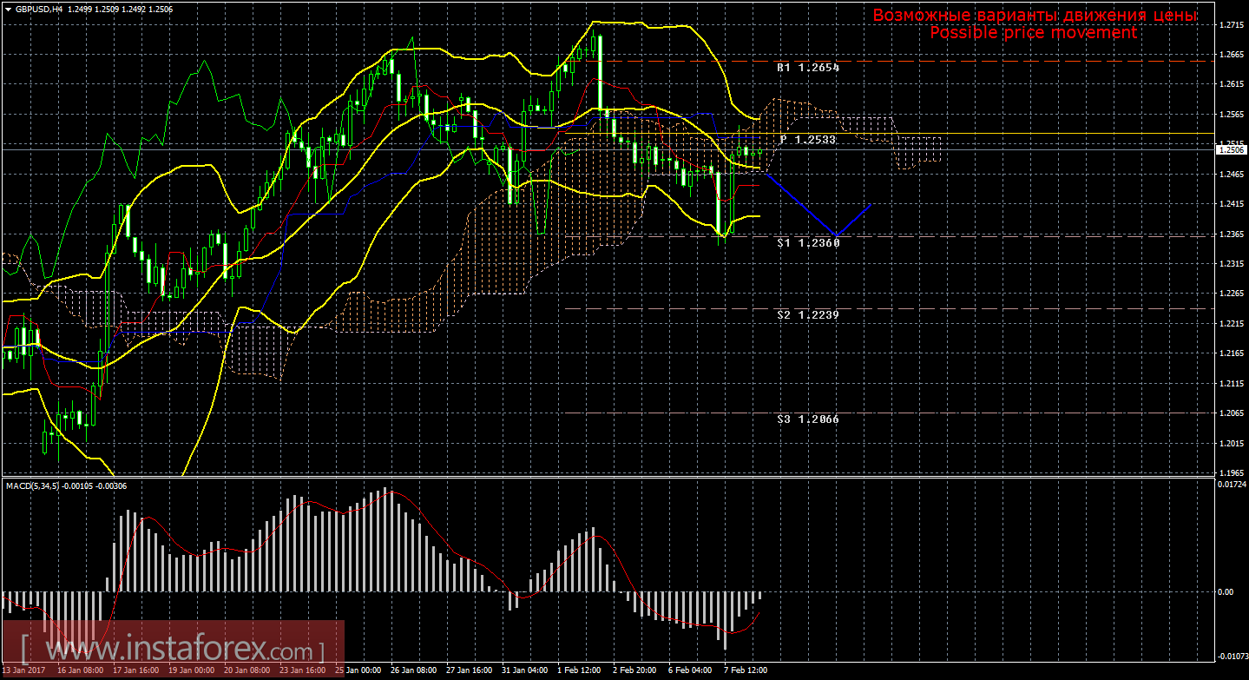This screenshot has height=680, width=1249.
Task: Click the GBPUSD,H4 chart title text
Action: click(38, 9)
